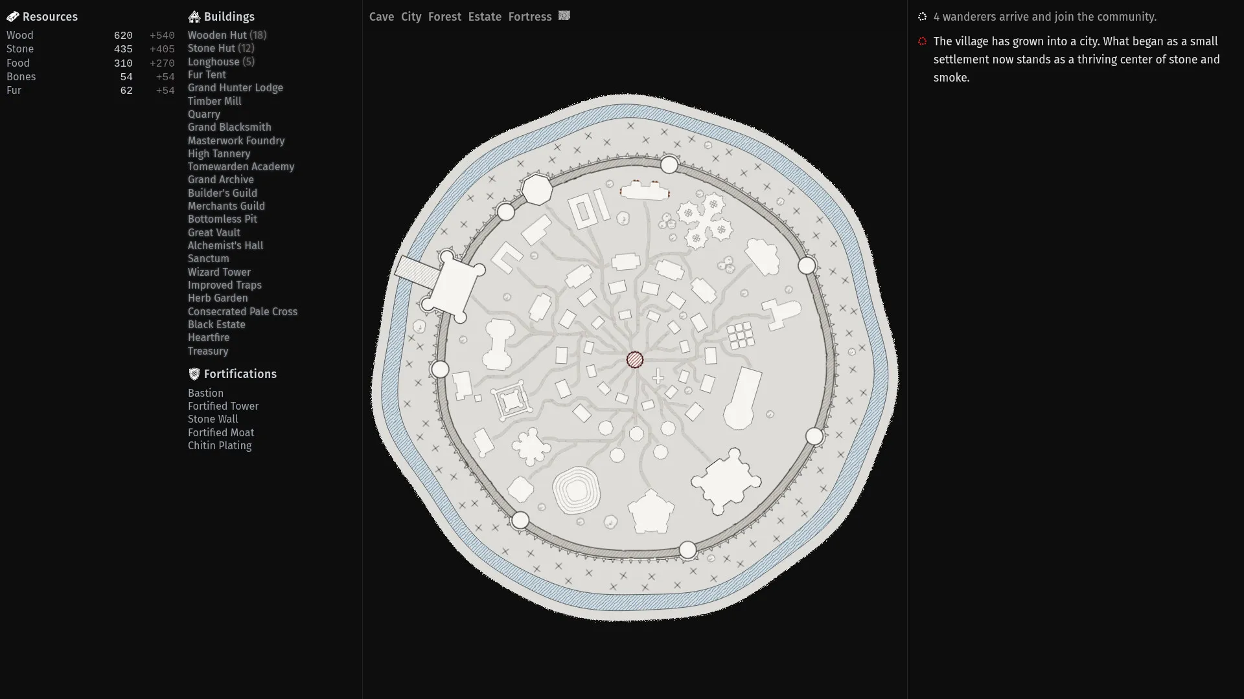This screenshot has width=1244, height=699.
Task: Click Great Vault
Action: pyautogui.click(x=214, y=232)
